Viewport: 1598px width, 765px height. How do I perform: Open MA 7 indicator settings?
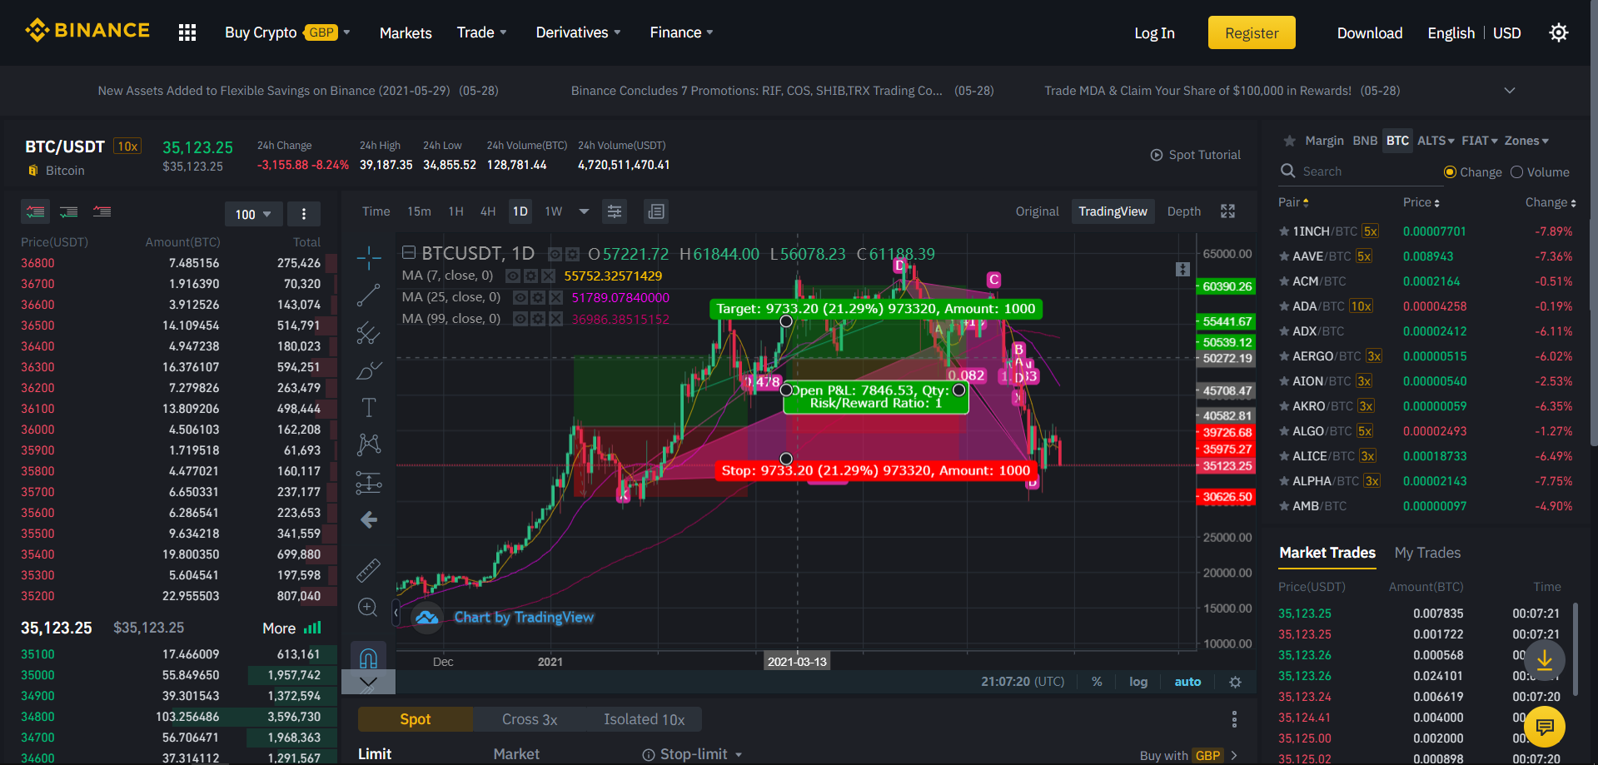[x=530, y=276]
